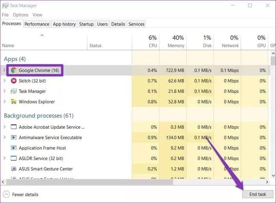Image resolution: width=276 pixels, height=203 pixels.
Task: Switch to the Services tab
Action: pyautogui.click(x=136, y=24)
